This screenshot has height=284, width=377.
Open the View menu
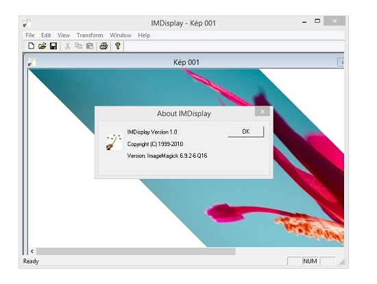[x=64, y=36]
